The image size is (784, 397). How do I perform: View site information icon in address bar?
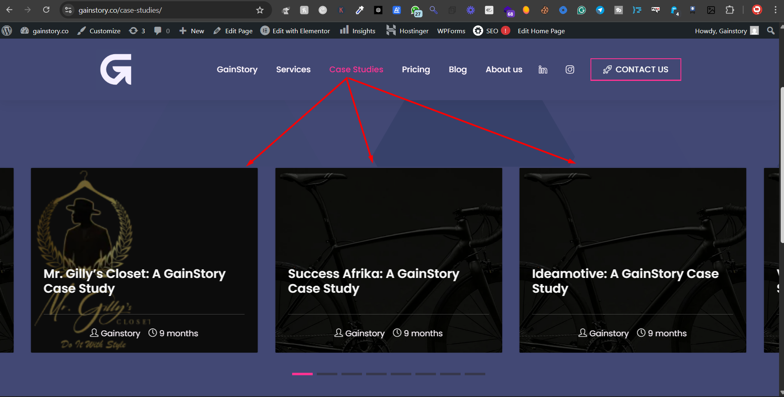click(x=69, y=10)
